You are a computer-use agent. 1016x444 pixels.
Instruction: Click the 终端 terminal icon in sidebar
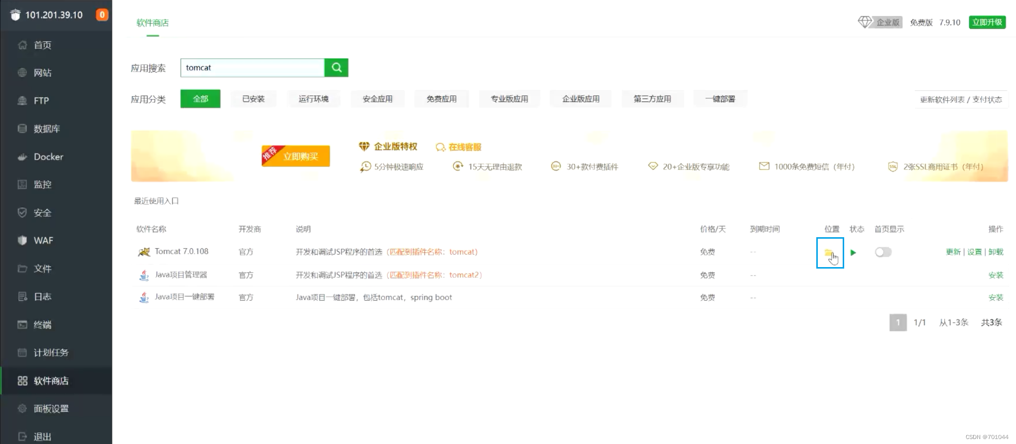(x=22, y=324)
